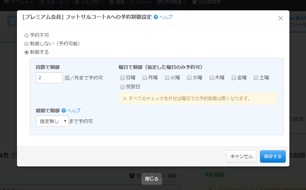Choose the 制御する radio button
The image size is (306, 190).
click(x=26, y=52)
